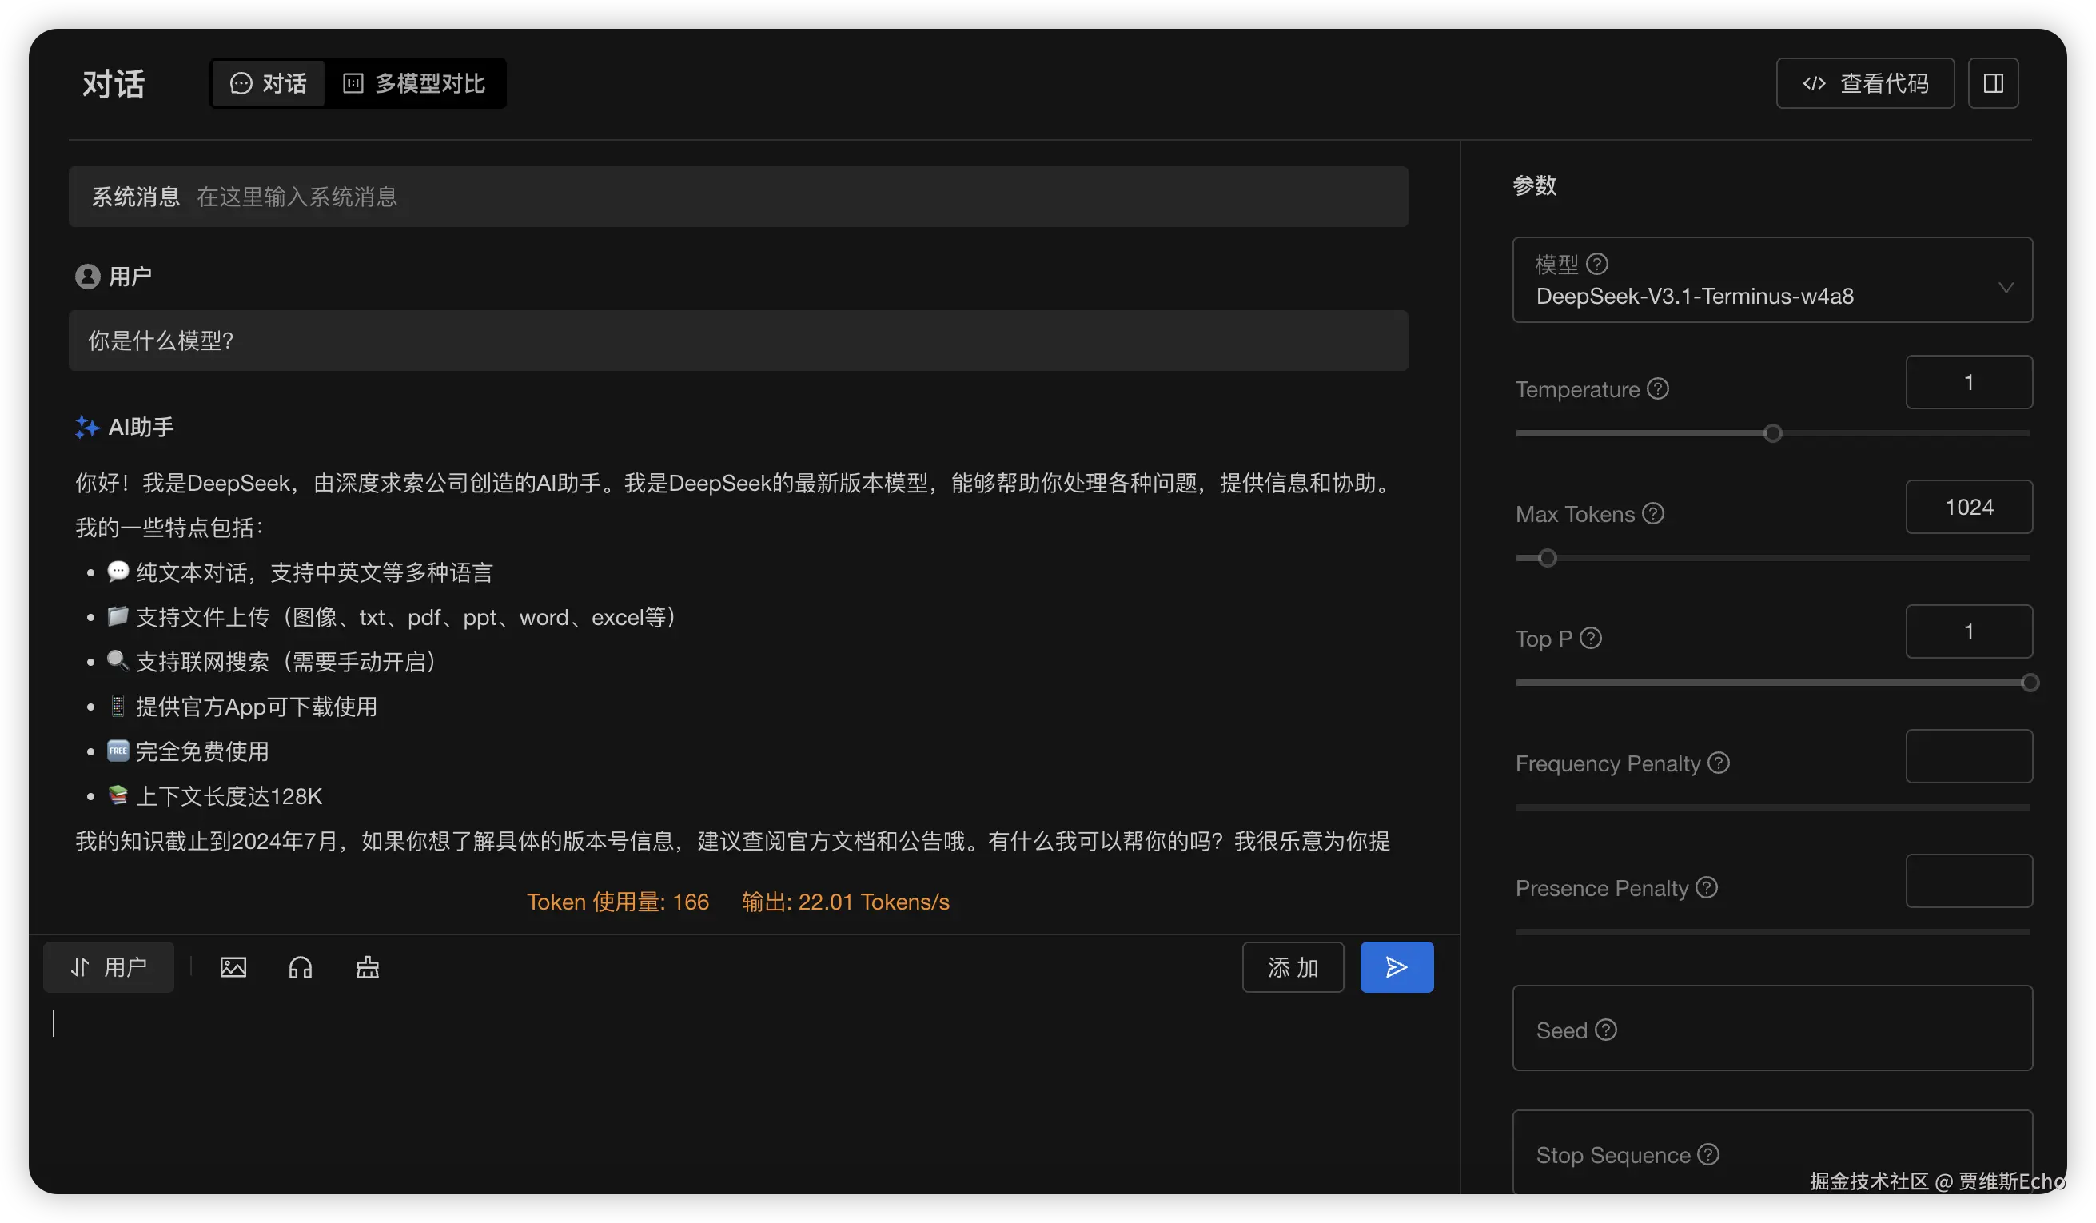Open the DeepSeek-V3.1-Terminus-w4a8 model dropdown
The image size is (2096, 1223).
point(1771,281)
